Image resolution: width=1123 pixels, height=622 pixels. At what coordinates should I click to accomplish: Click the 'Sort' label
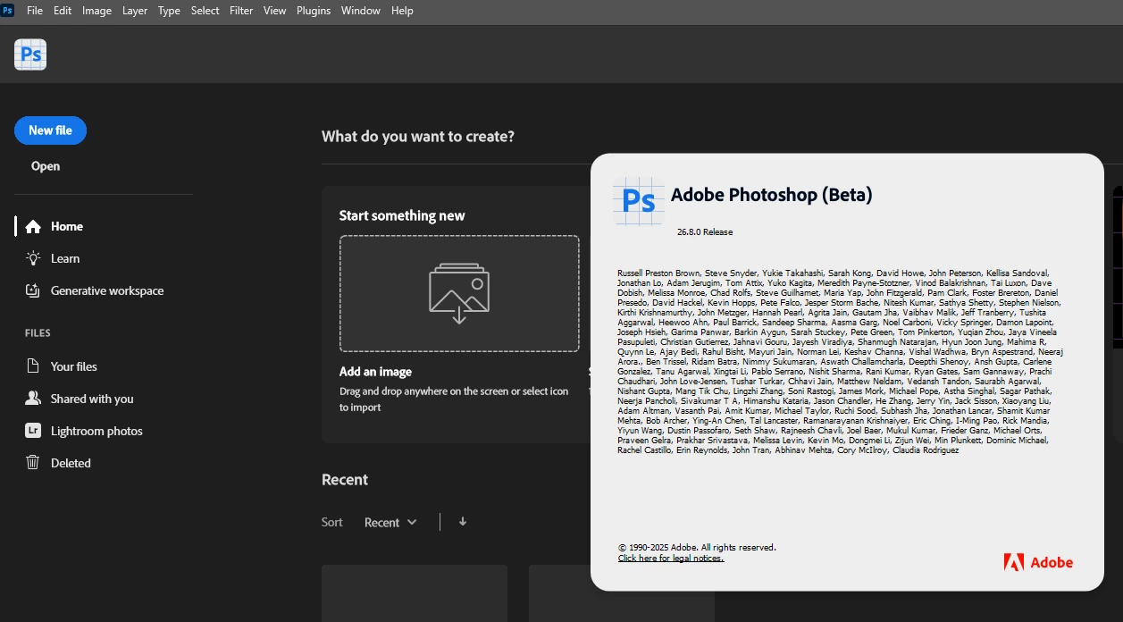(332, 523)
